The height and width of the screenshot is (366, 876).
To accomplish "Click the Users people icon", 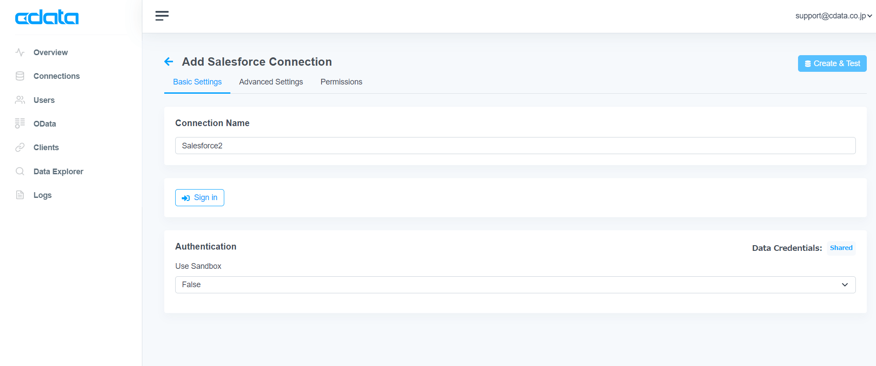I will pos(20,100).
